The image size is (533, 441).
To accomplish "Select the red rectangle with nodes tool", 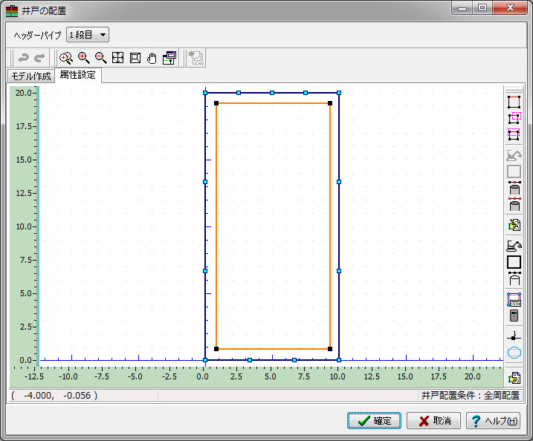I will (x=514, y=102).
